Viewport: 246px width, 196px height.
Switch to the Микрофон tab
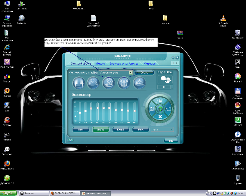coord(150,63)
